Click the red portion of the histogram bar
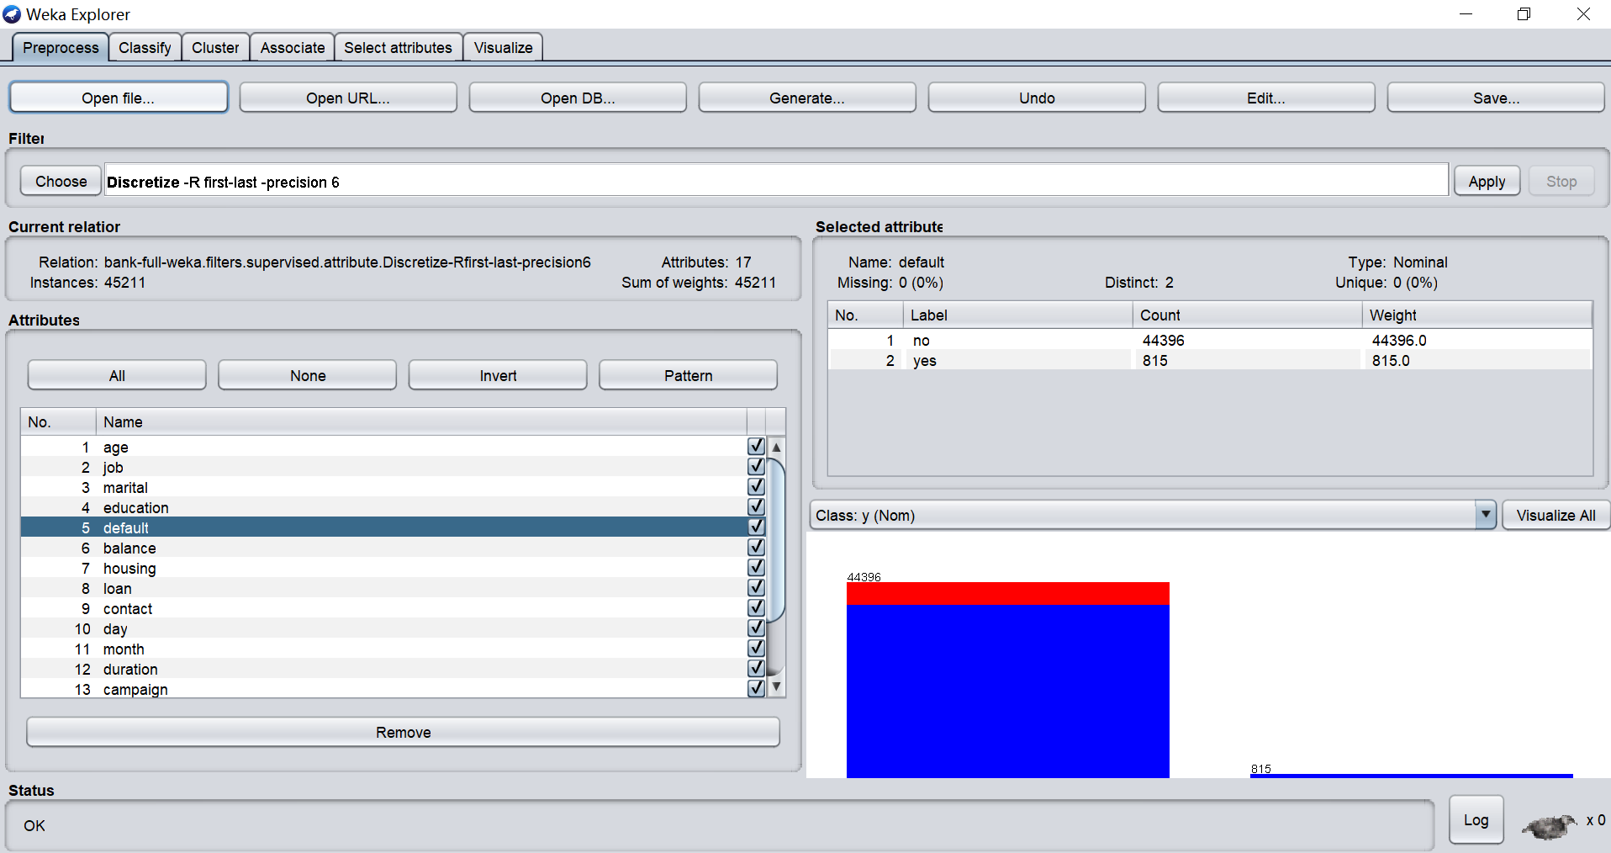This screenshot has height=853, width=1611. point(1007,594)
